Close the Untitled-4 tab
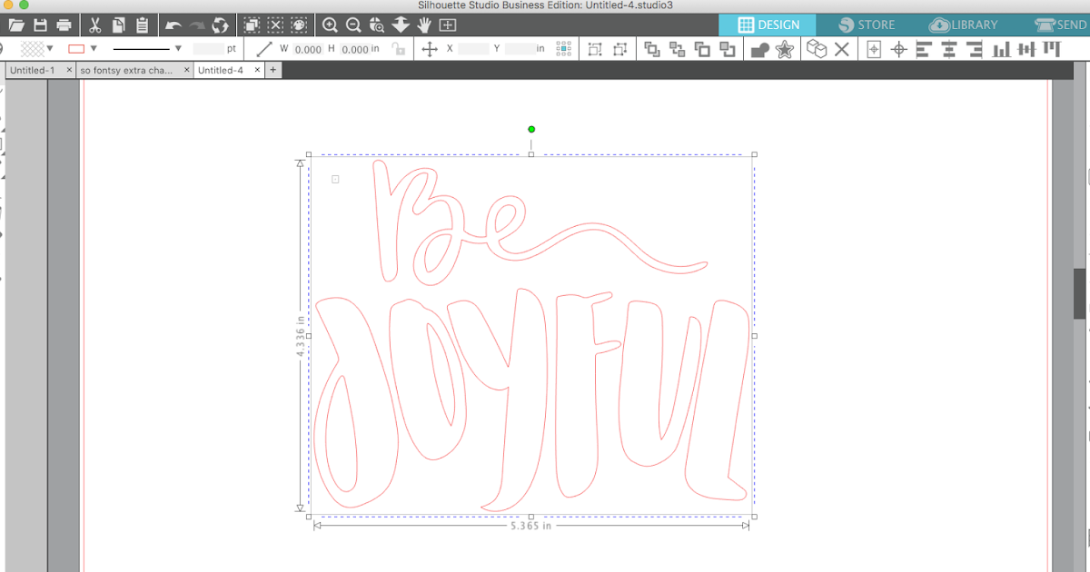Viewport: 1090px width, 572px height. [257, 70]
